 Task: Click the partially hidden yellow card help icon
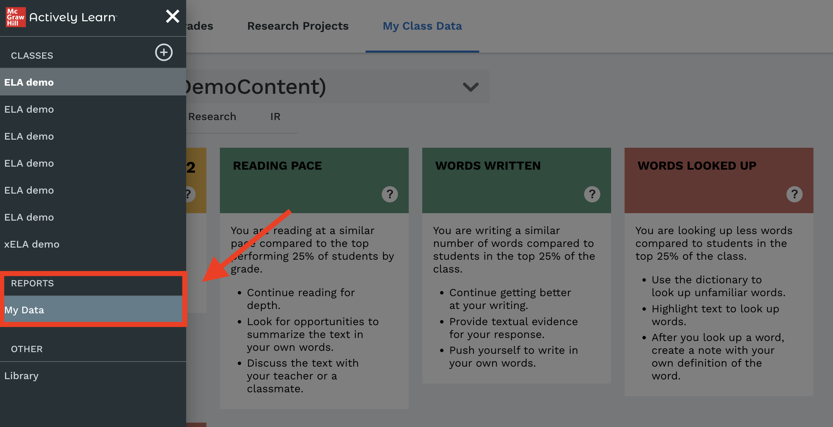point(191,194)
